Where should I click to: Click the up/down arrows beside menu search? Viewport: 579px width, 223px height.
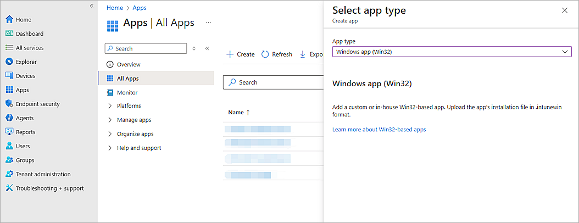click(x=194, y=48)
